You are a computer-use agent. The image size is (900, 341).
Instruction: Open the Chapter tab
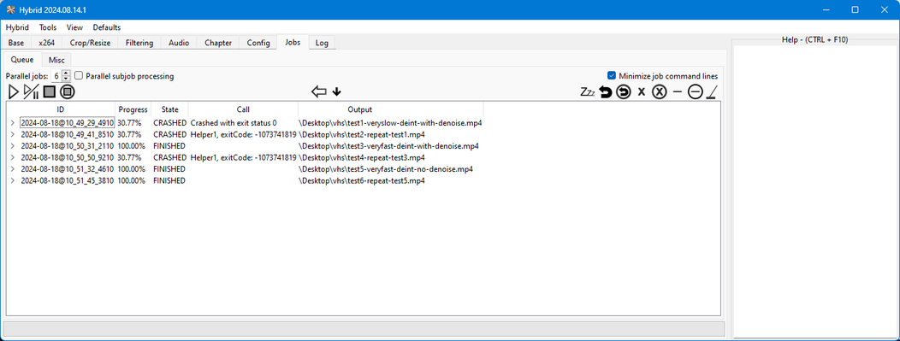pyautogui.click(x=218, y=43)
